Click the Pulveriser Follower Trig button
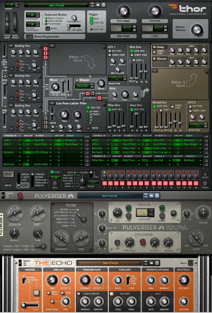This screenshot has height=313, width=212. click(x=117, y=242)
